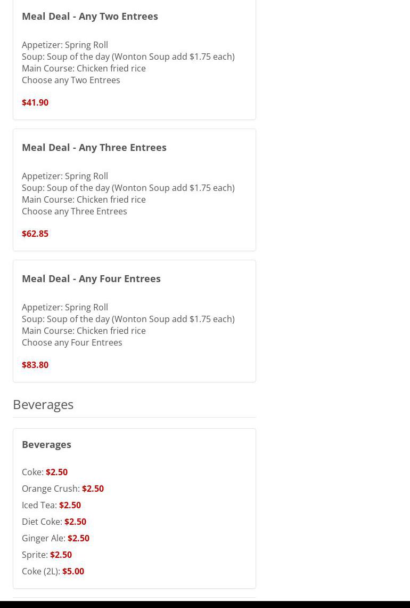
Task: Click the Main Course line in the Four Entrees deal
Action: coord(84,331)
